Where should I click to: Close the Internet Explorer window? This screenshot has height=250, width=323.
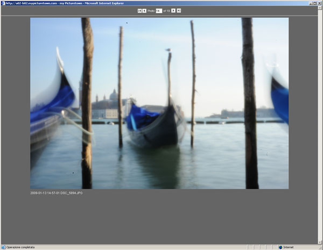(319, 3)
